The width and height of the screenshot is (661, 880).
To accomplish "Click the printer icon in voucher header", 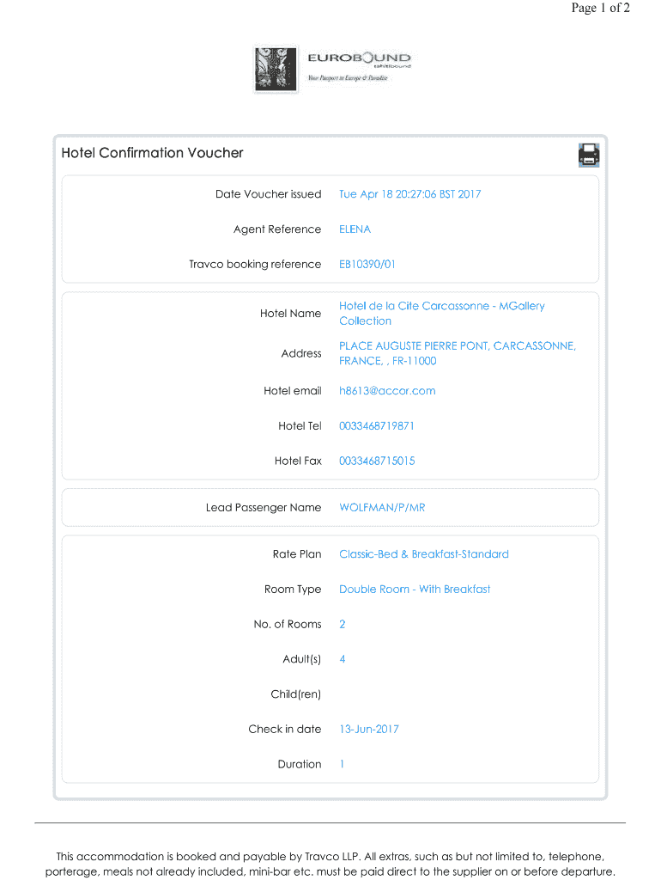I will click(589, 155).
